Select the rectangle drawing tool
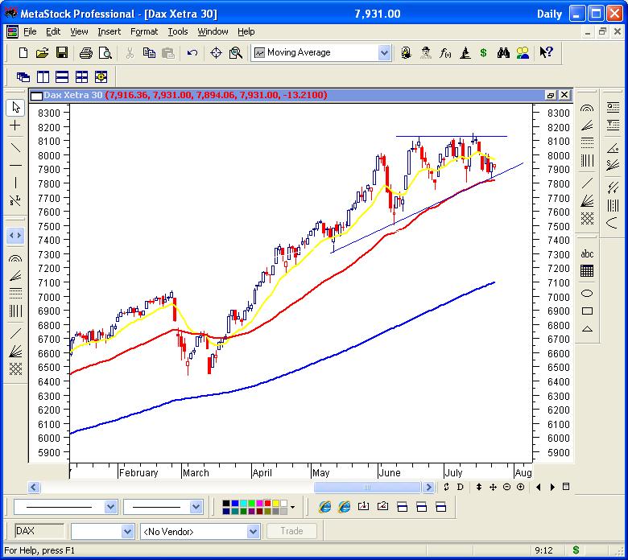628x560 pixels. 587,311
